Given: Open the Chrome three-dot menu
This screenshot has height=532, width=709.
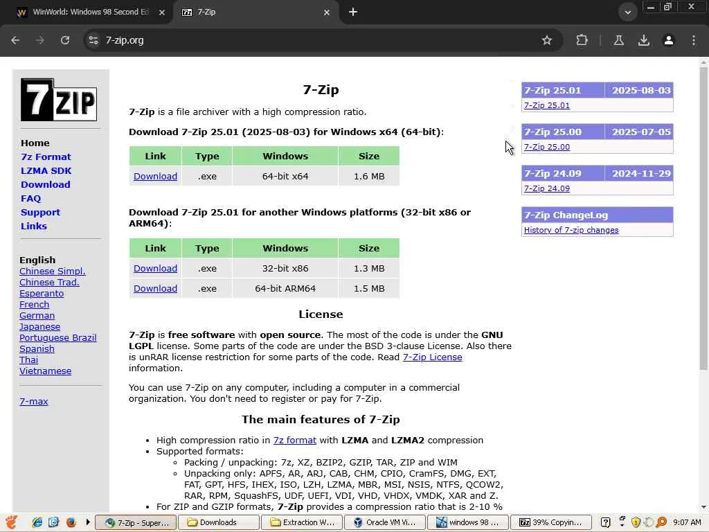Looking at the screenshot, I should pos(694,40).
